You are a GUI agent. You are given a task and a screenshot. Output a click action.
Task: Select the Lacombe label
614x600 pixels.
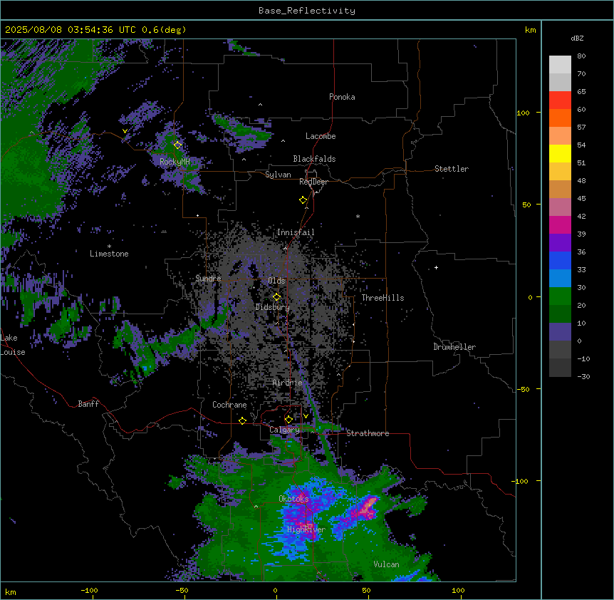pyautogui.click(x=321, y=136)
